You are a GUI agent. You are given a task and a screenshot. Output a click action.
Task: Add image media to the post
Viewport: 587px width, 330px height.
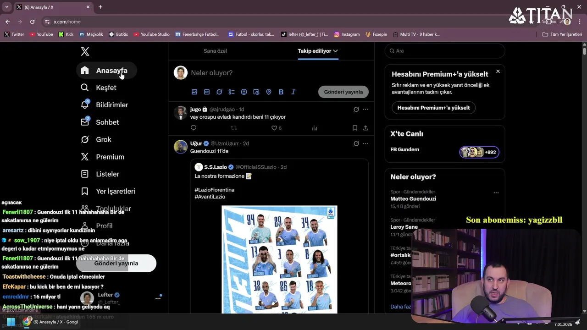point(194,92)
